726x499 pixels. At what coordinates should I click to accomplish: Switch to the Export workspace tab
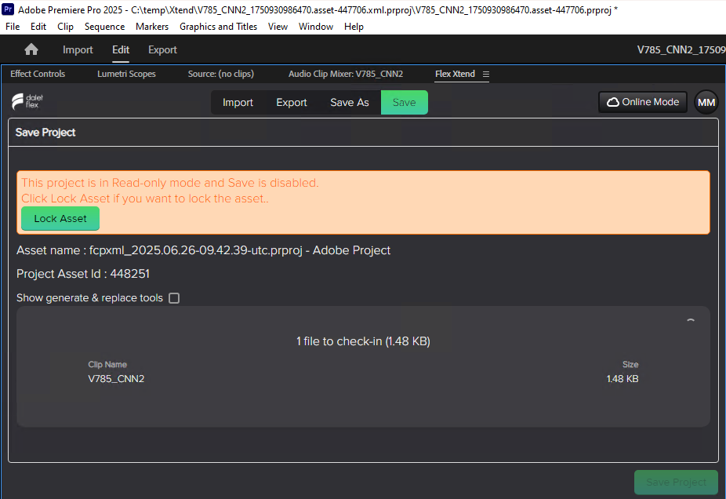162,49
